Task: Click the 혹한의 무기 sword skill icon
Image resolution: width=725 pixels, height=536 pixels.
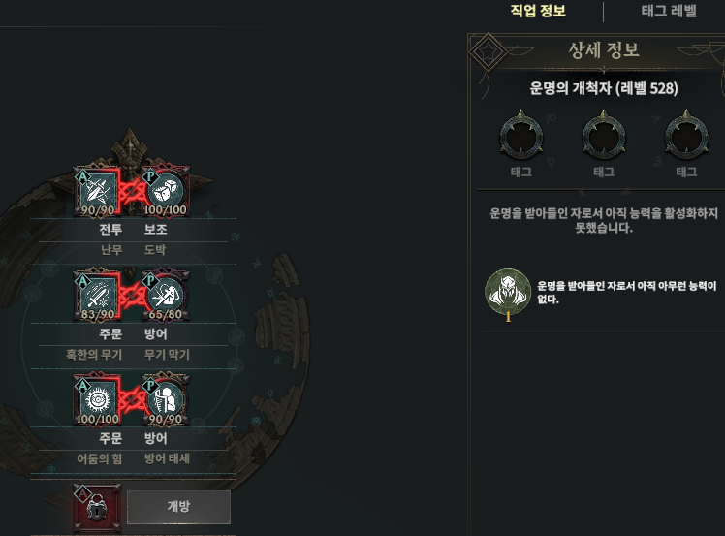Action: tap(97, 296)
